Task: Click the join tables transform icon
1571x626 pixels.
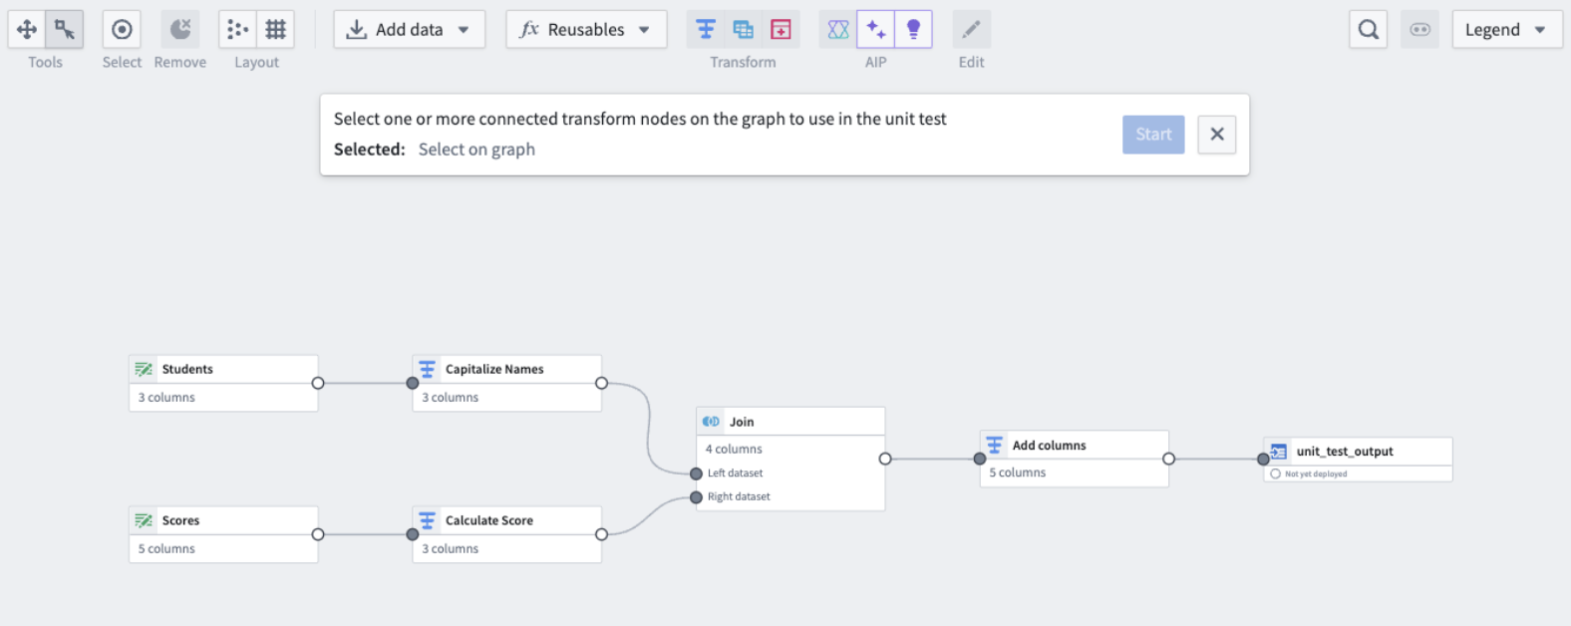Action: coord(744,30)
